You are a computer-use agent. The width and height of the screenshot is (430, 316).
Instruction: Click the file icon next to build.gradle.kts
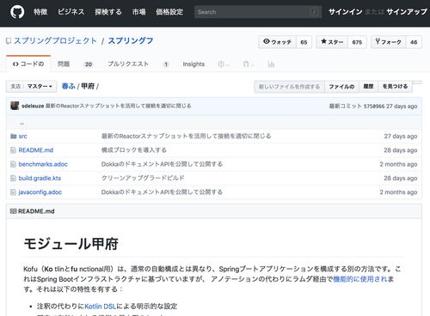tap(13, 179)
